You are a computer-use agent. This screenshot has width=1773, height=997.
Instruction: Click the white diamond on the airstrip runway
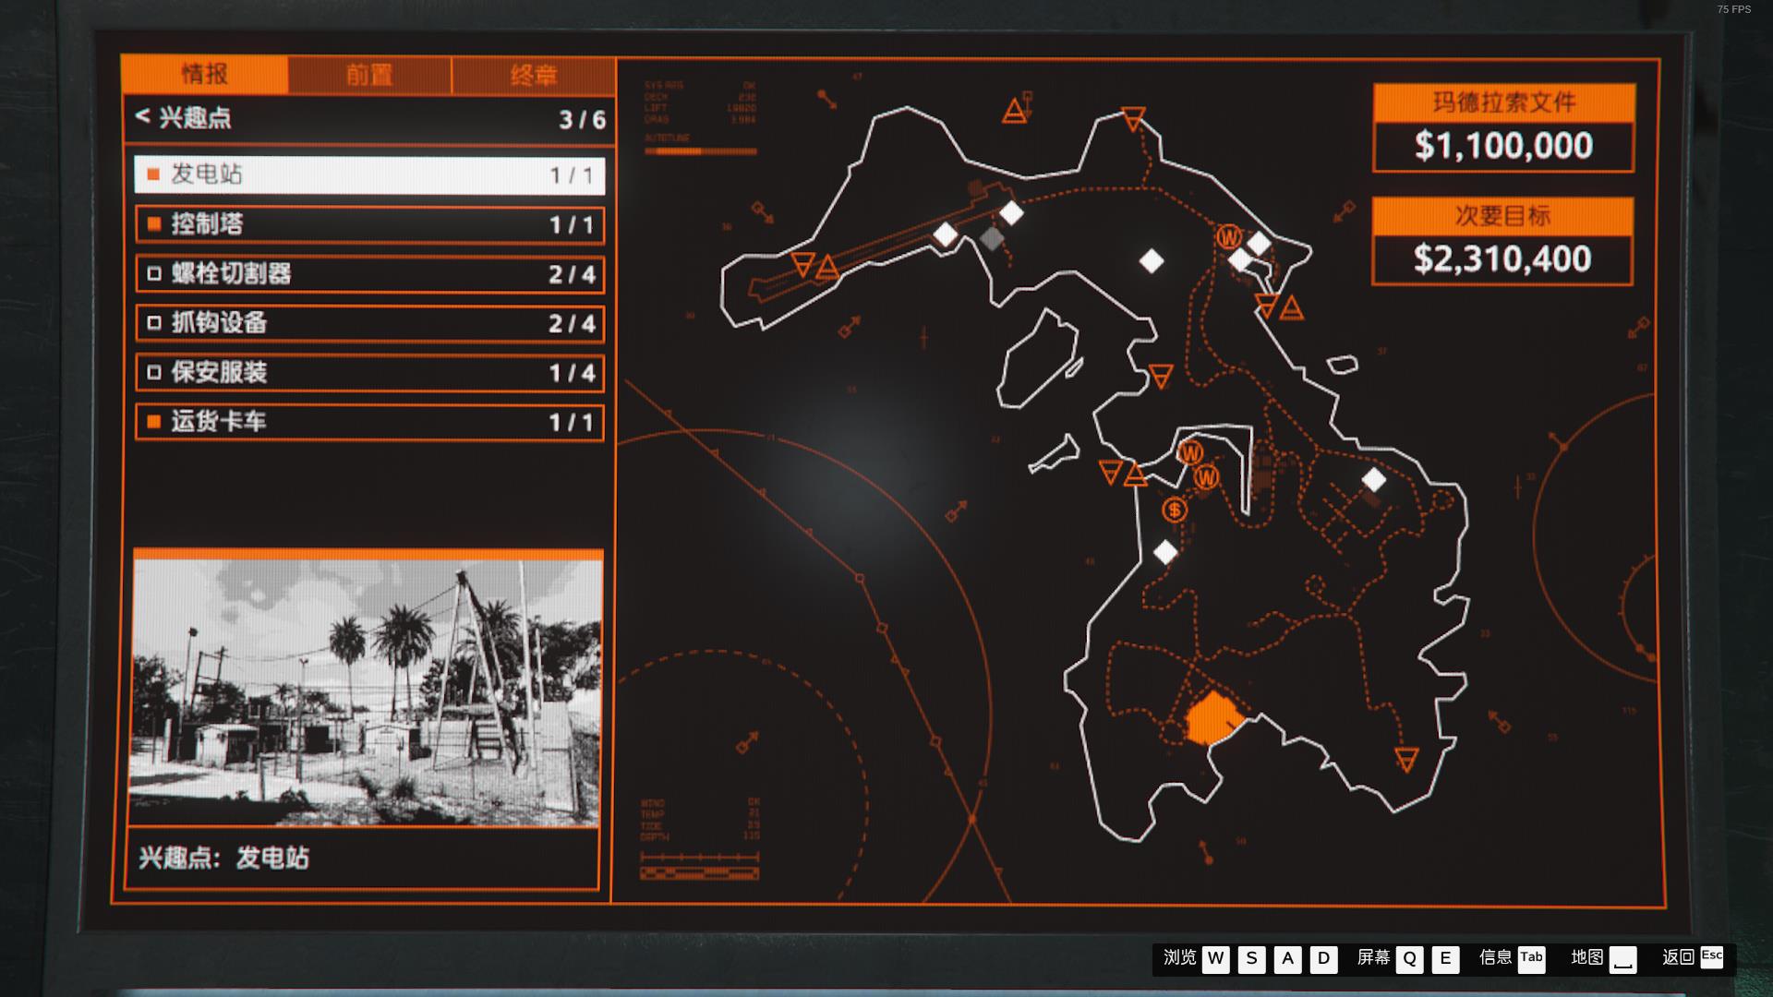[946, 234]
